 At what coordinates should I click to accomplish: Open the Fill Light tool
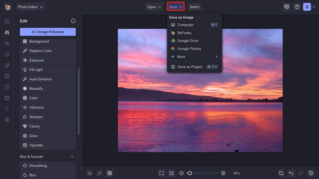(48, 69)
